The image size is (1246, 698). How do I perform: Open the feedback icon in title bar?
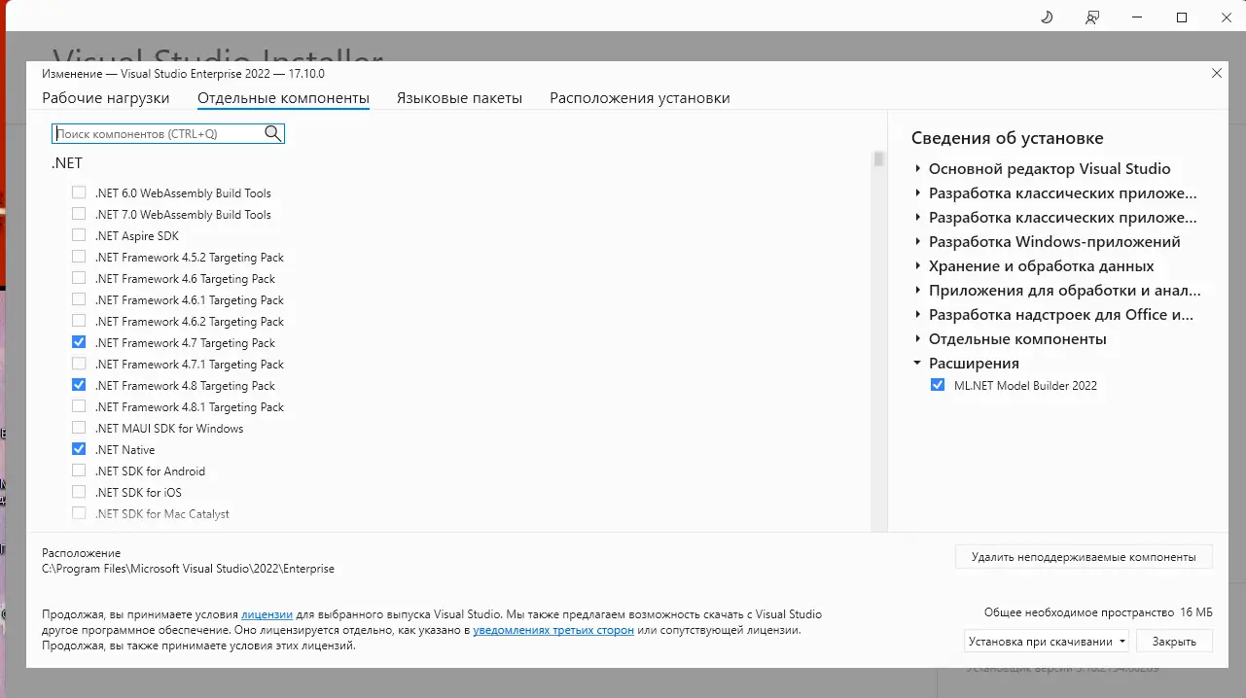[1091, 17]
